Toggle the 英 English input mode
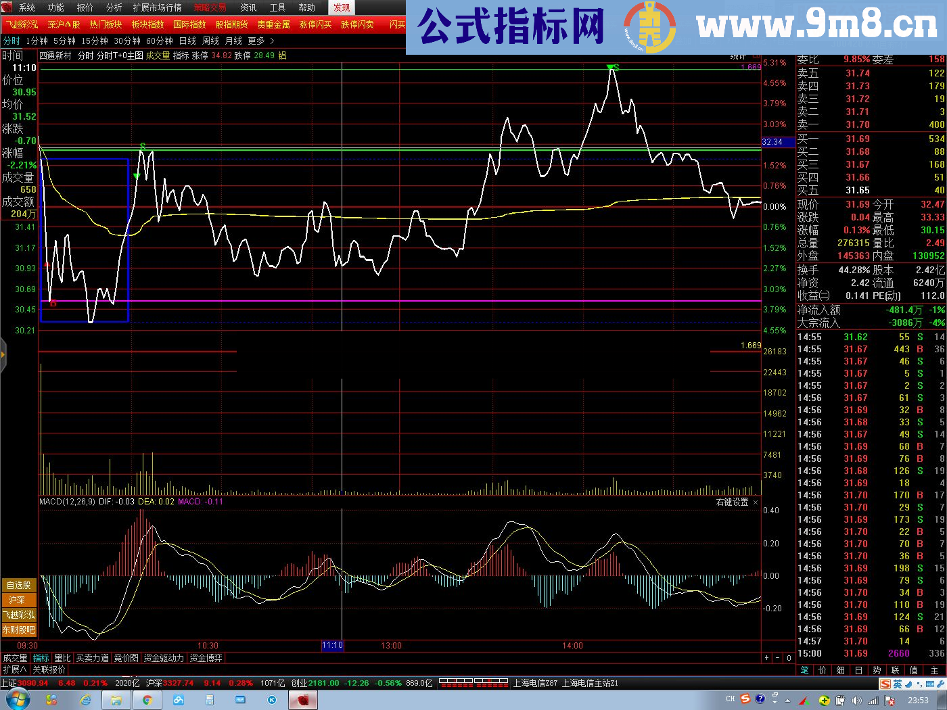947x710 pixels. 898,684
